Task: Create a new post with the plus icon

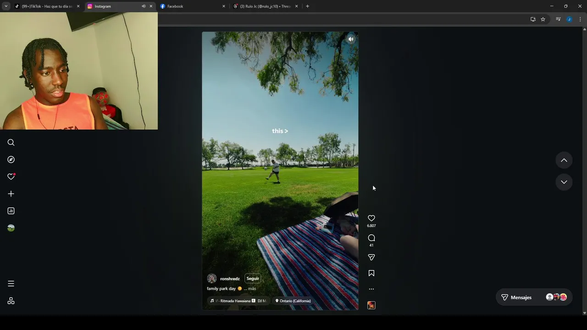Action: (11, 194)
